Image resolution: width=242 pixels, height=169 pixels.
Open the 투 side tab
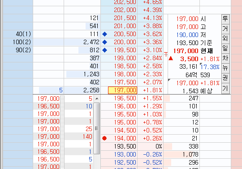coord(225,19)
